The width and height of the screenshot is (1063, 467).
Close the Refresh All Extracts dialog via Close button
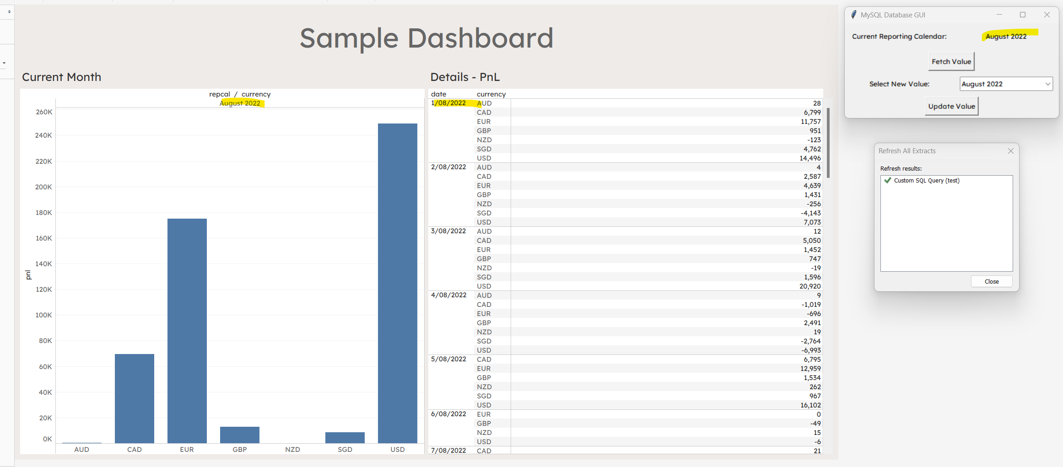click(x=991, y=281)
